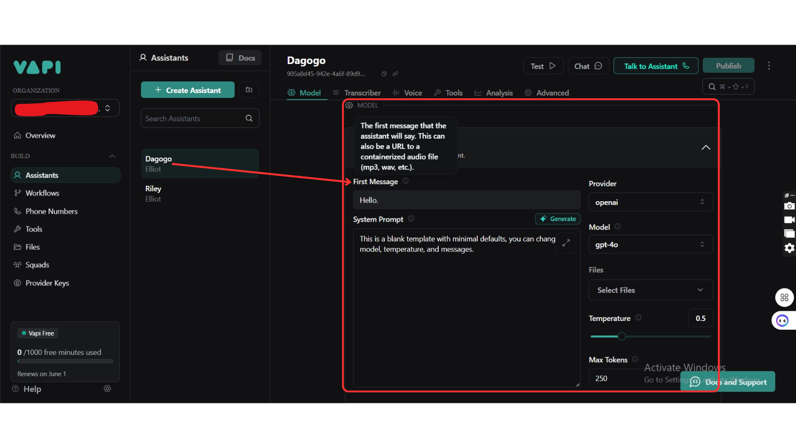Expand the Select Files dropdown
Screen dimensions: 796x448
point(650,290)
